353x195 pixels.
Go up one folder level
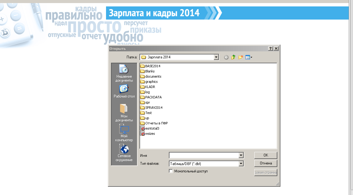(233, 57)
